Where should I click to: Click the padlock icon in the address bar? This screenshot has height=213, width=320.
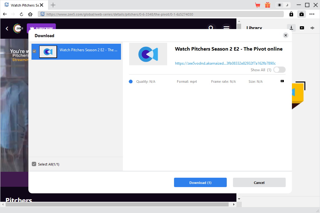pos(291,14)
